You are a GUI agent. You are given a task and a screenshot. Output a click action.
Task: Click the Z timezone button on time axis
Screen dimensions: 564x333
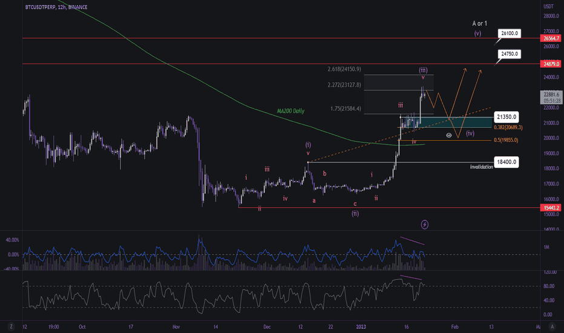(11, 326)
